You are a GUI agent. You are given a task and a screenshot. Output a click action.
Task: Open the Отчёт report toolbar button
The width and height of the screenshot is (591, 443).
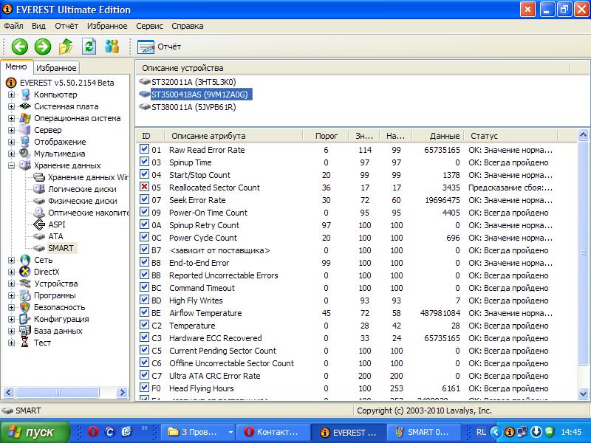pos(160,47)
